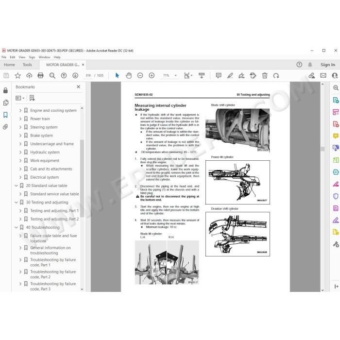The height and width of the screenshot is (340, 340).
Task: Print the document
Action: [40, 75]
